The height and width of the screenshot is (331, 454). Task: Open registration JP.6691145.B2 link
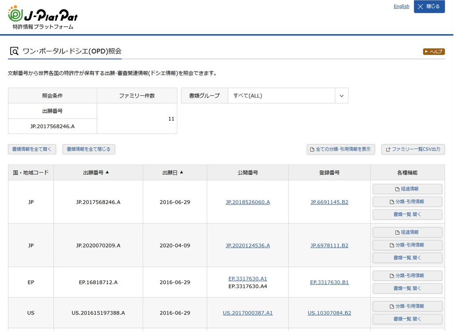[329, 202]
